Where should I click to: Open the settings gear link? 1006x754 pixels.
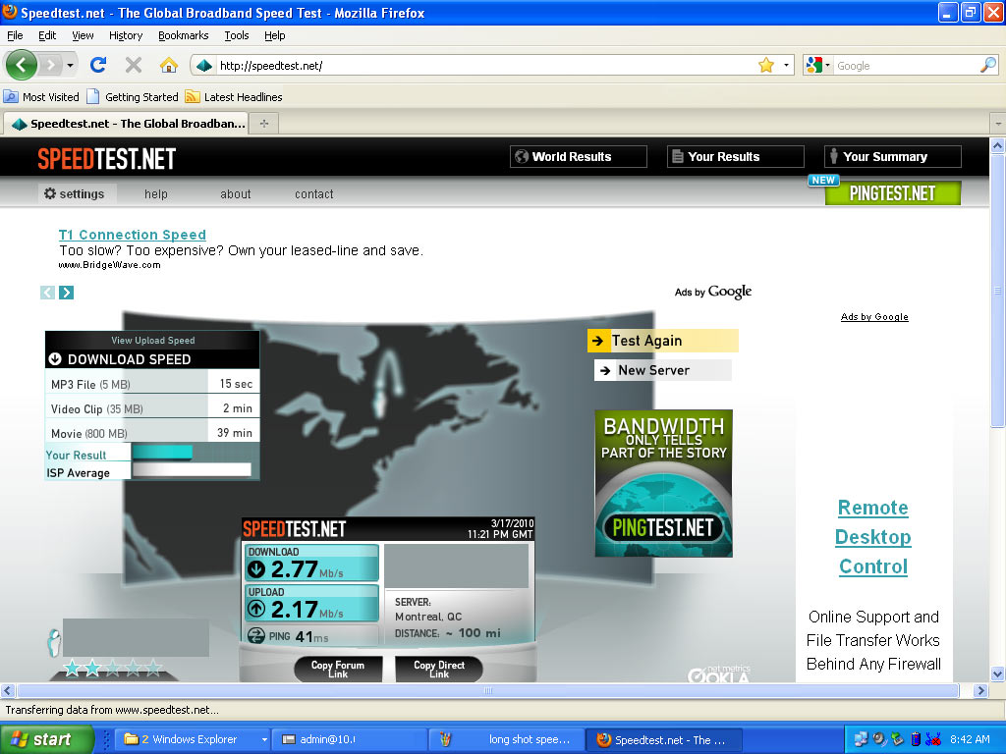click(75, 193)
